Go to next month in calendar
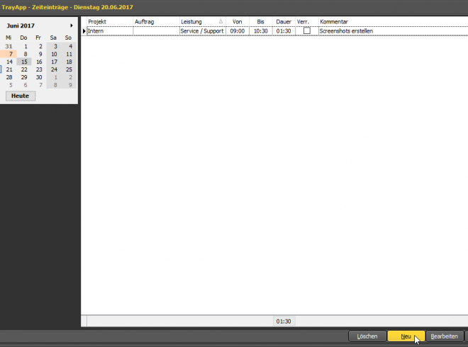The width and height of the screenshot is (468, 347). [x=72, y=25]
